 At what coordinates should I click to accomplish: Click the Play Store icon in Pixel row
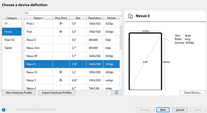pos(61,32)
